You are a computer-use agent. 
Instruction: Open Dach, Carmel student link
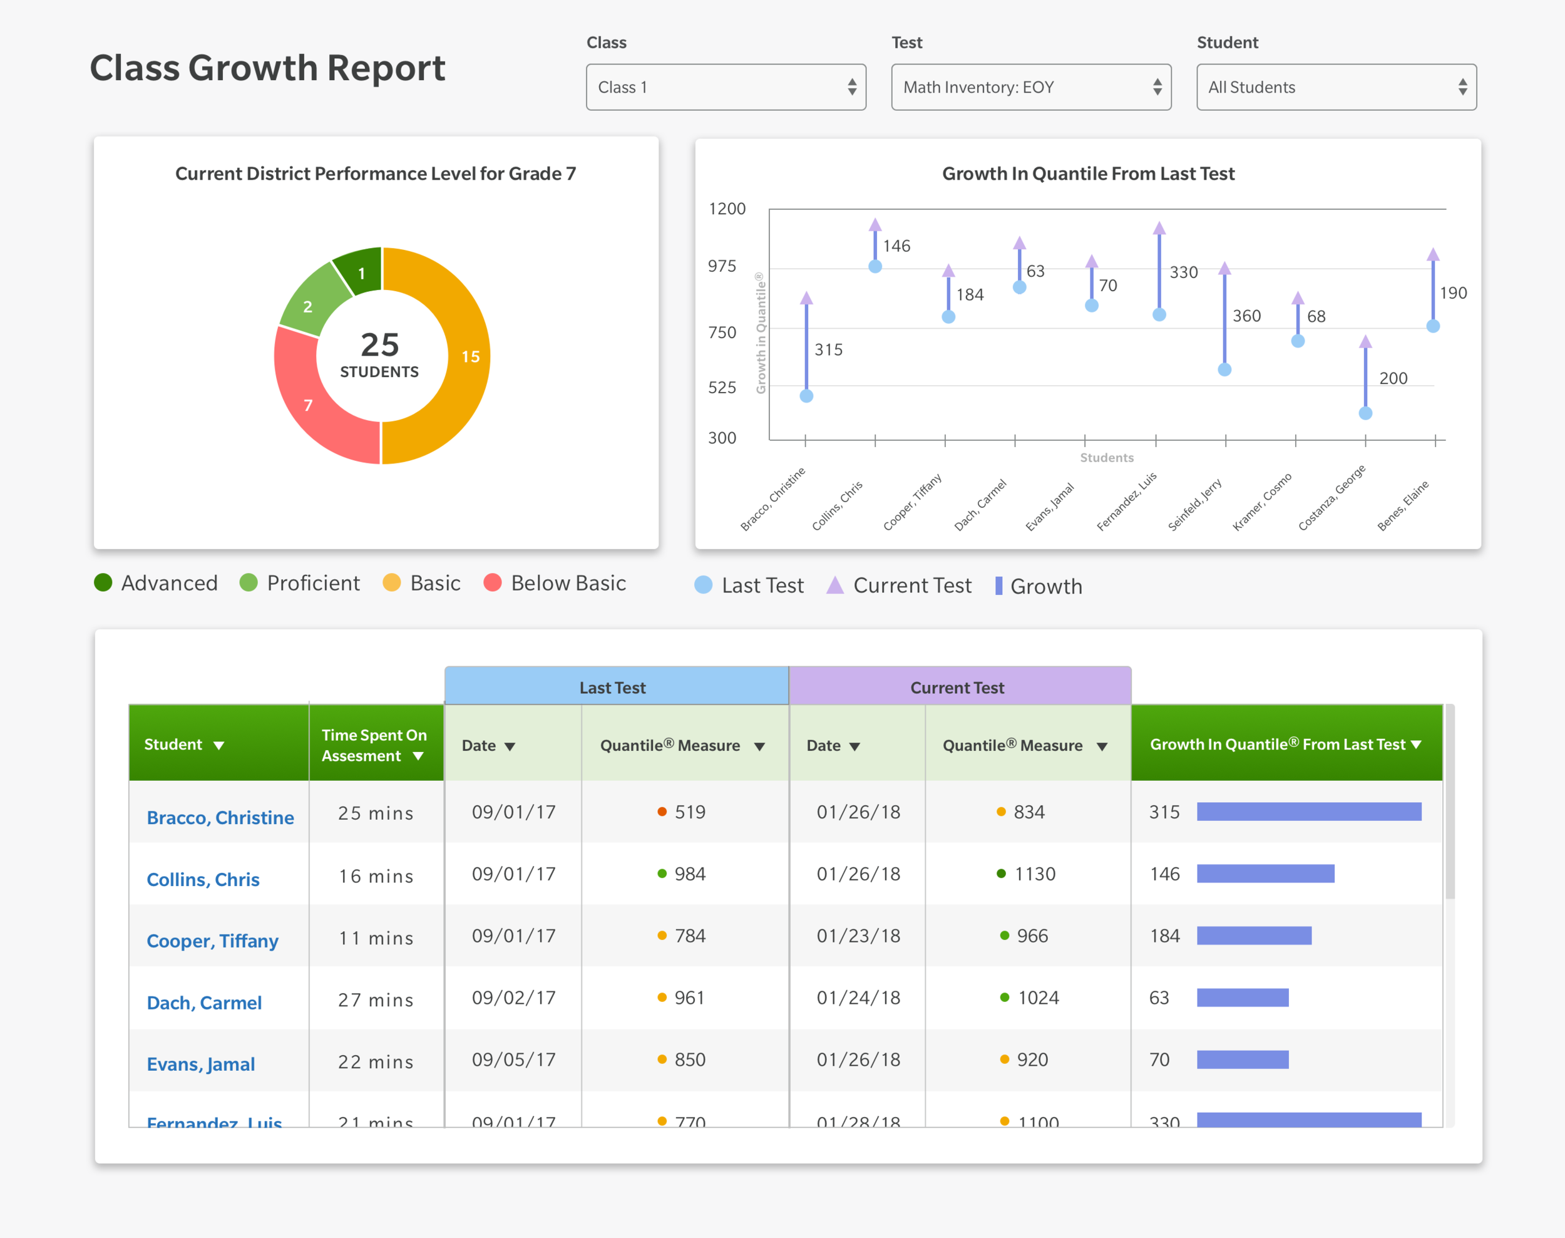pos(204,1003)
